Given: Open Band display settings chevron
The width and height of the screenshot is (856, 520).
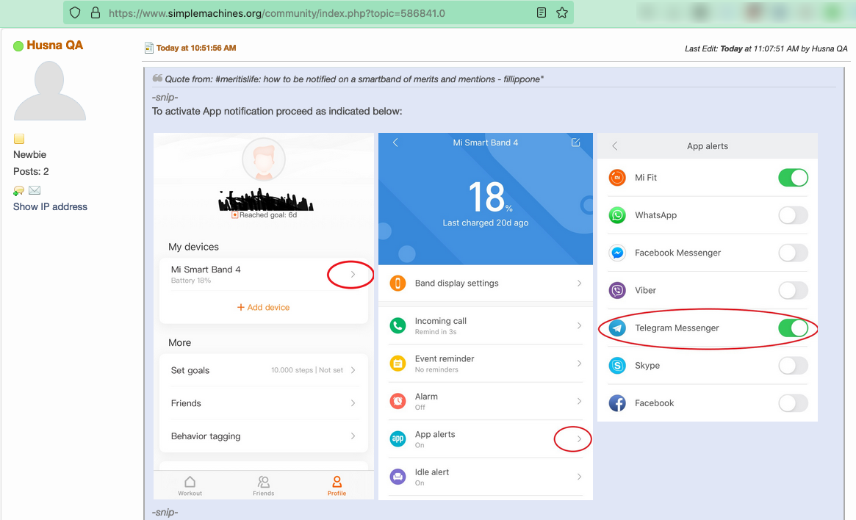Looking at the screenshot, I should [x=579, y=284].
